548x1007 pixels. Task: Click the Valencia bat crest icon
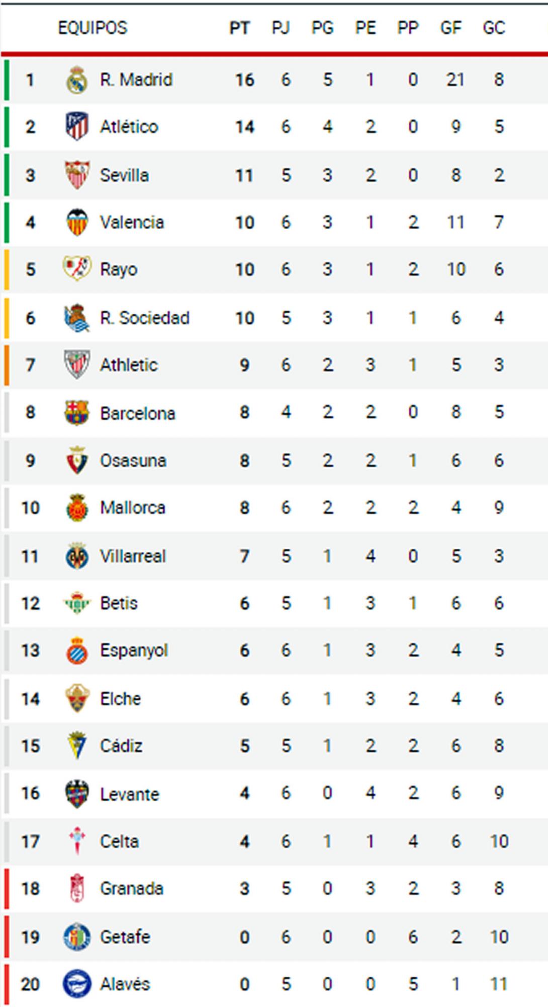pyautogui.click(x=77, y=222)
